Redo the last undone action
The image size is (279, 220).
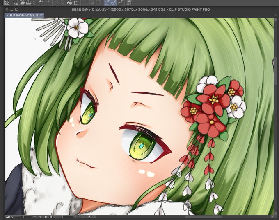click(x=48, y=2)
